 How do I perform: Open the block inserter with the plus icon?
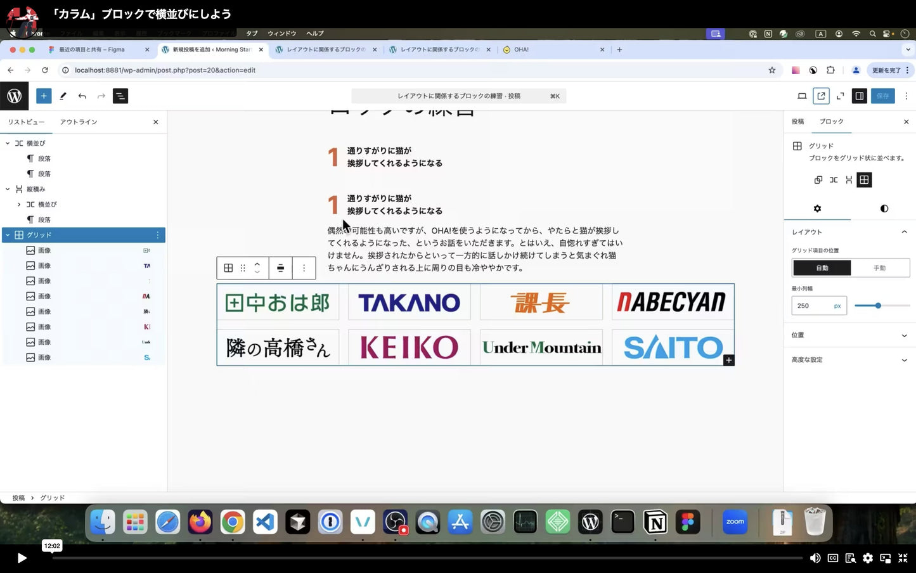click(x=43, y=96)
